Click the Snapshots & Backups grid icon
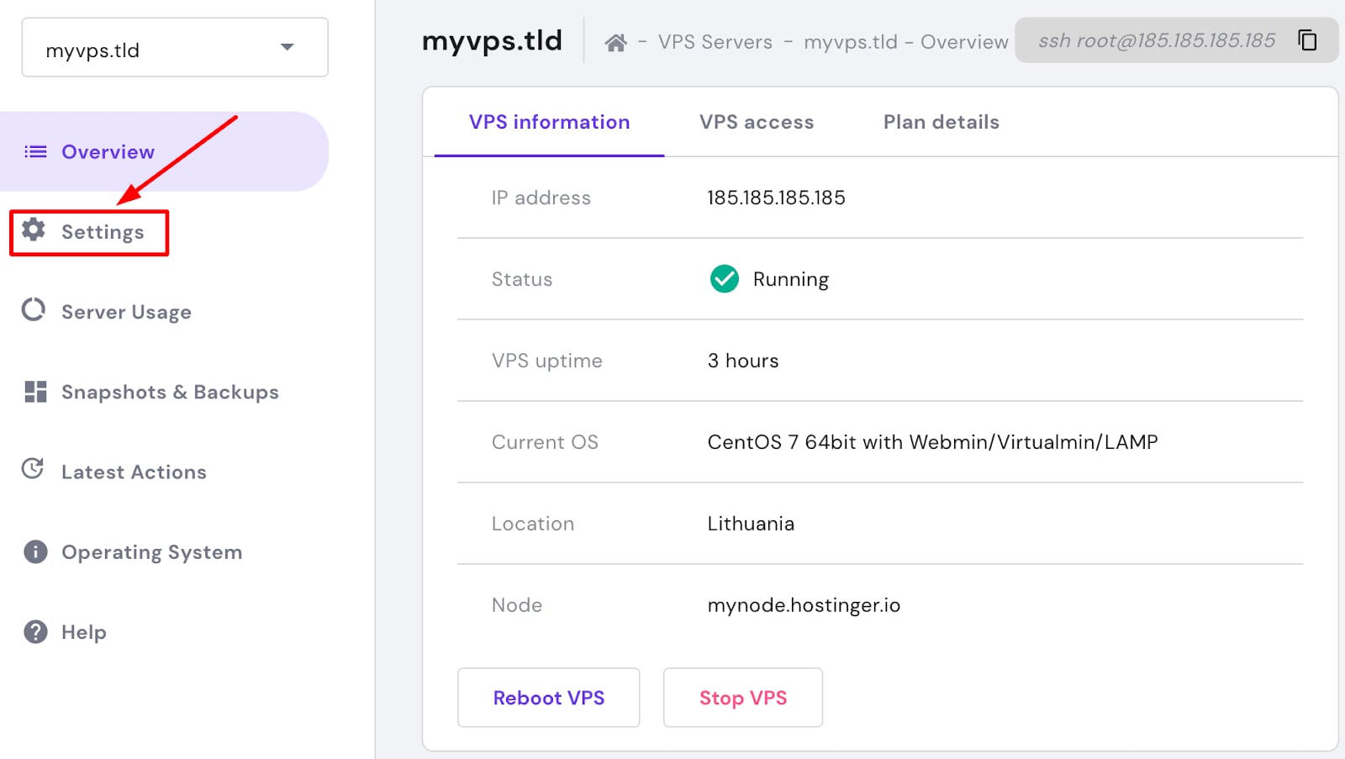 point(35,392)
